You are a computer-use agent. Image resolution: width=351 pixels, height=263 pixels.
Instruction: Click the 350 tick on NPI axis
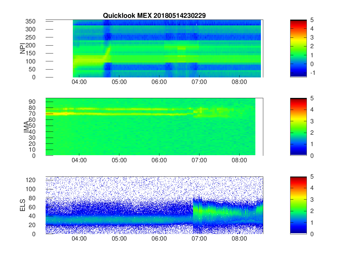[30, 21]
